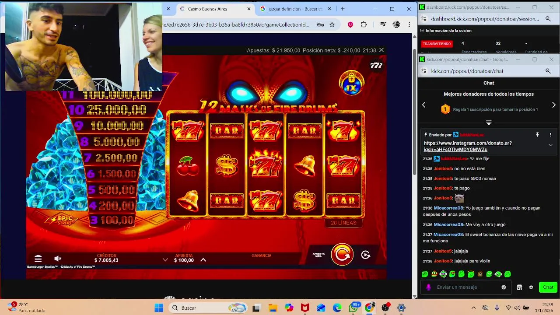The width and height of the screenshot is (560, 315).
Task: Unmute the slot game sound
Action: pyautogui.click(x=58, y=259)
